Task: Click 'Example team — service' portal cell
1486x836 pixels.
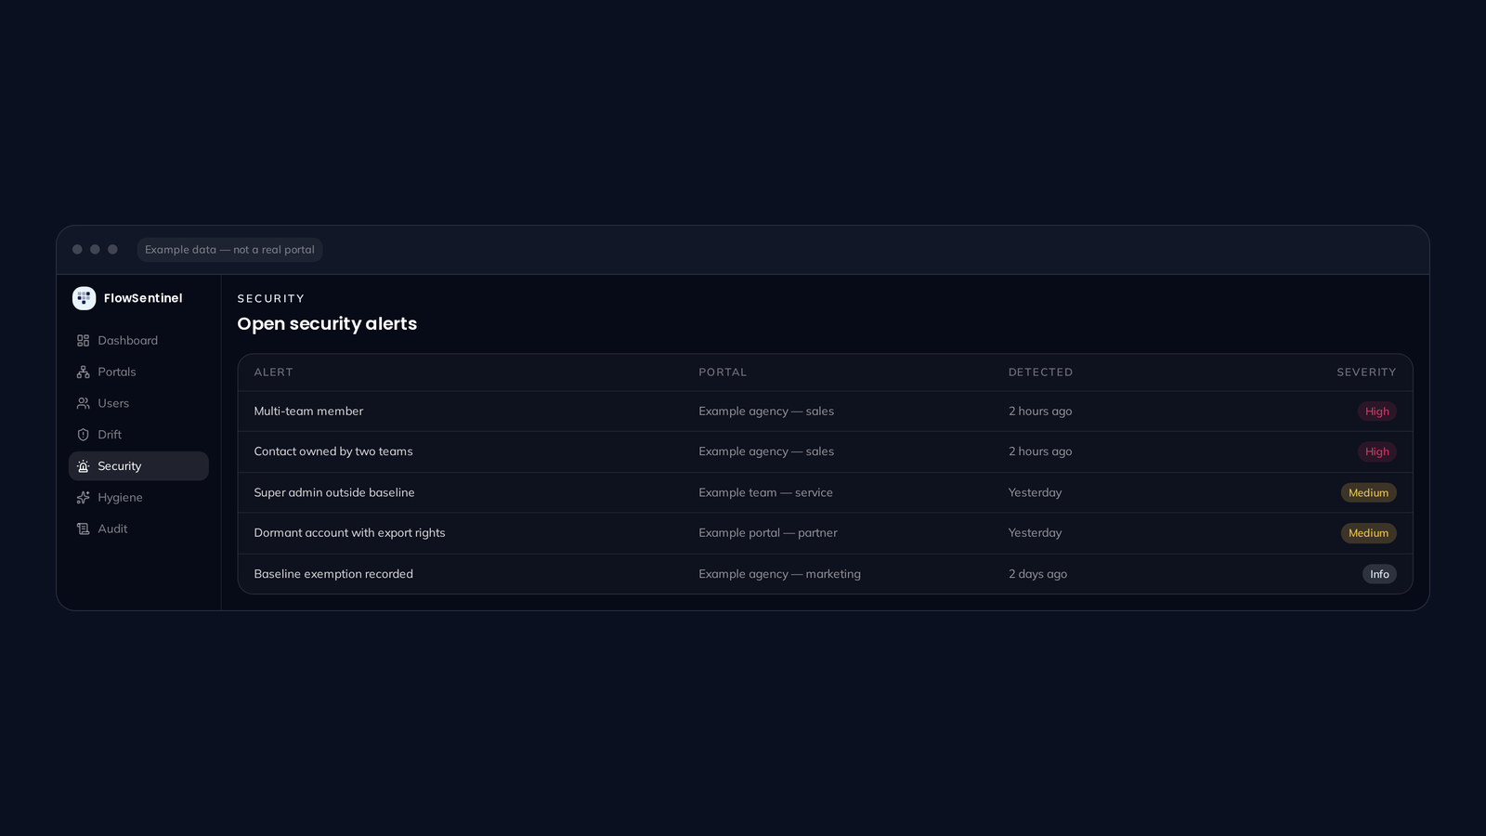Action: pos(765,492)
